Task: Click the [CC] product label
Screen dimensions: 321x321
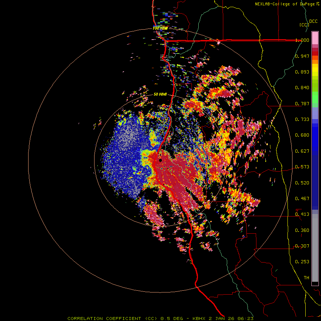Action: tap(304, 25)
